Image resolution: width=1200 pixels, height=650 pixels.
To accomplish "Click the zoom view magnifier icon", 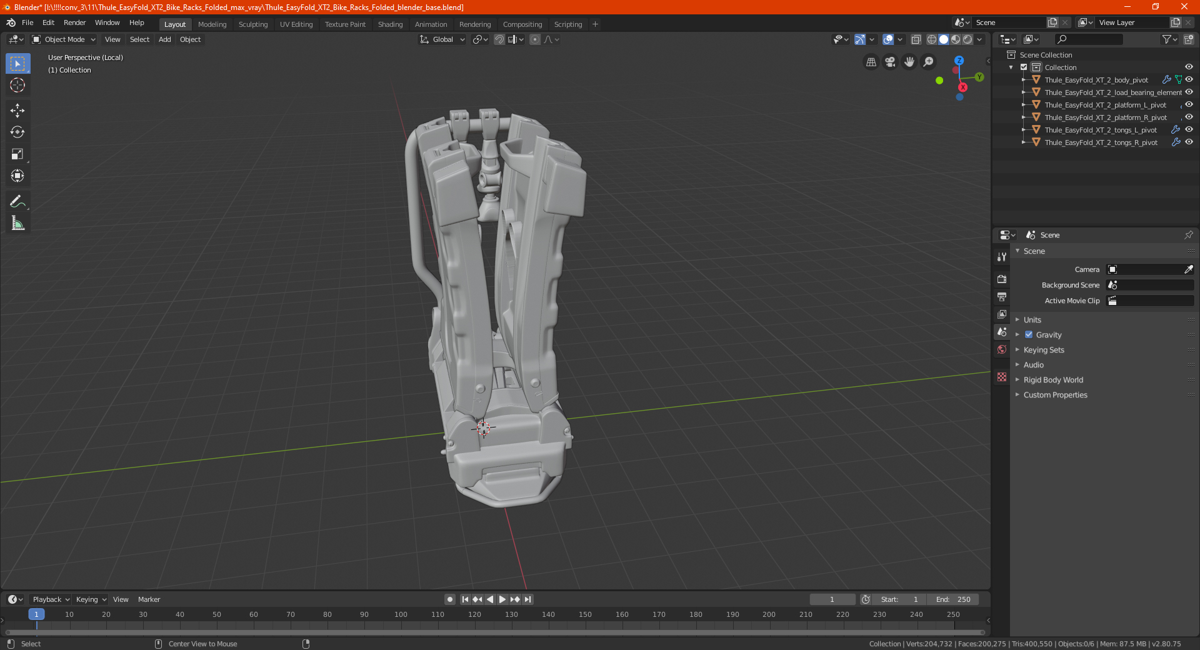I will coord(929,62).
